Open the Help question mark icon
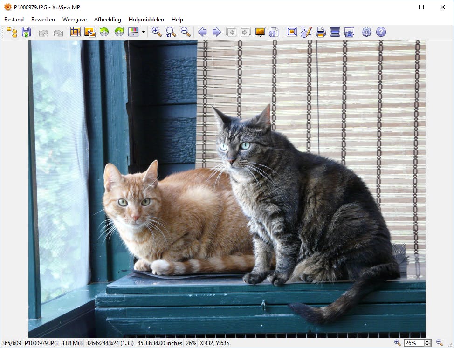Screen dimensions: 454x348 [381, 32]
